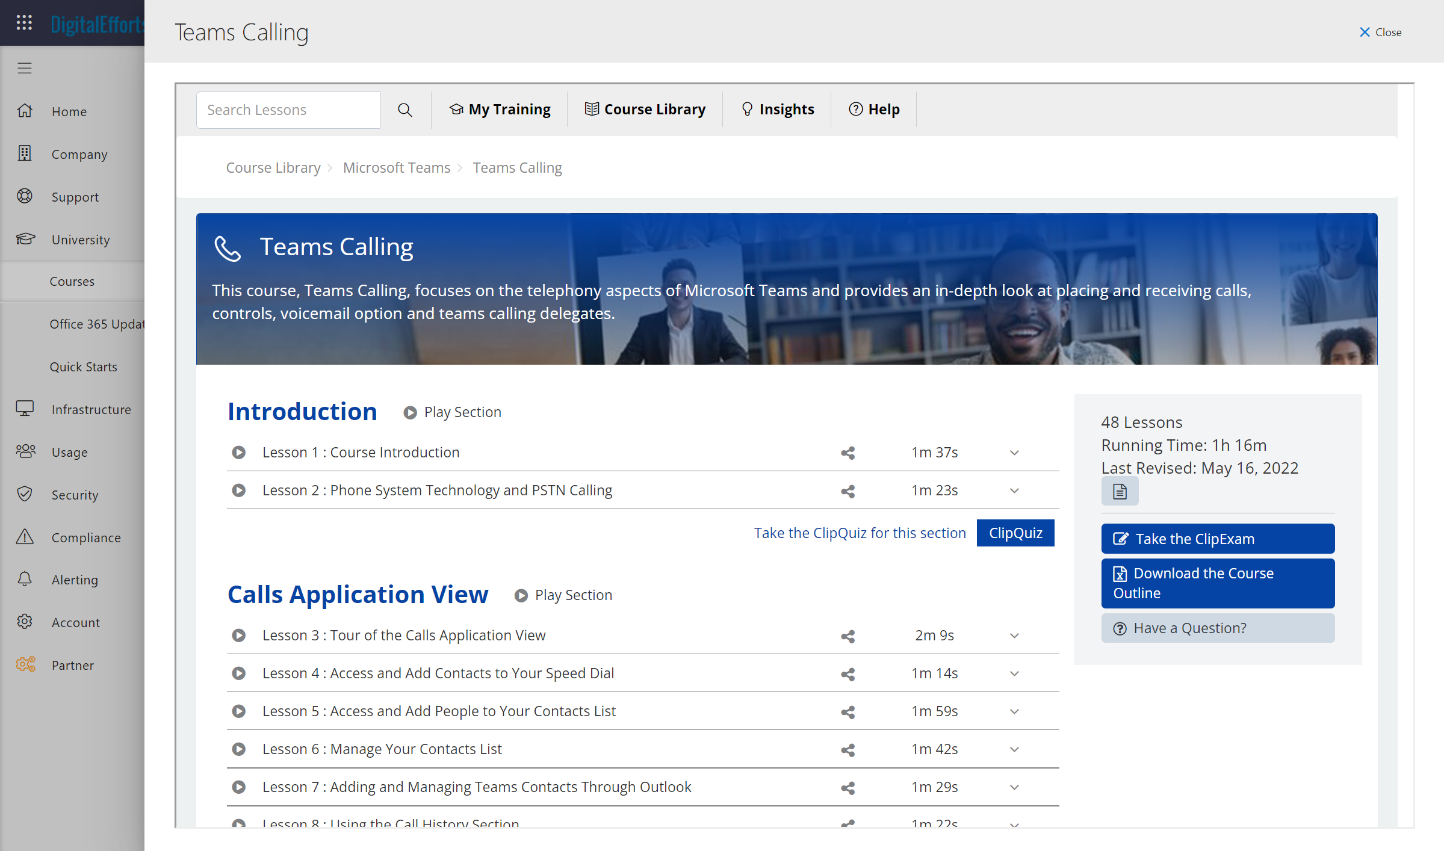Click the Account gear icon

click(x=25, y=622)
